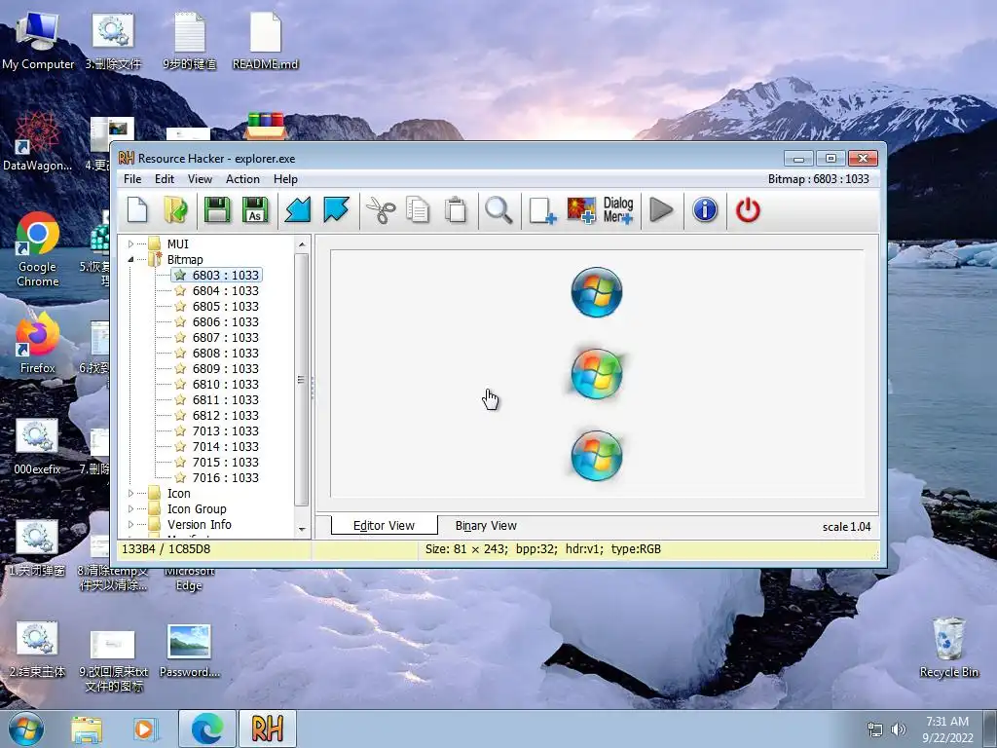This screenshot has height=748, width=997.
Task: Open Windows Explorer from the taskbar
Action: 86,729
